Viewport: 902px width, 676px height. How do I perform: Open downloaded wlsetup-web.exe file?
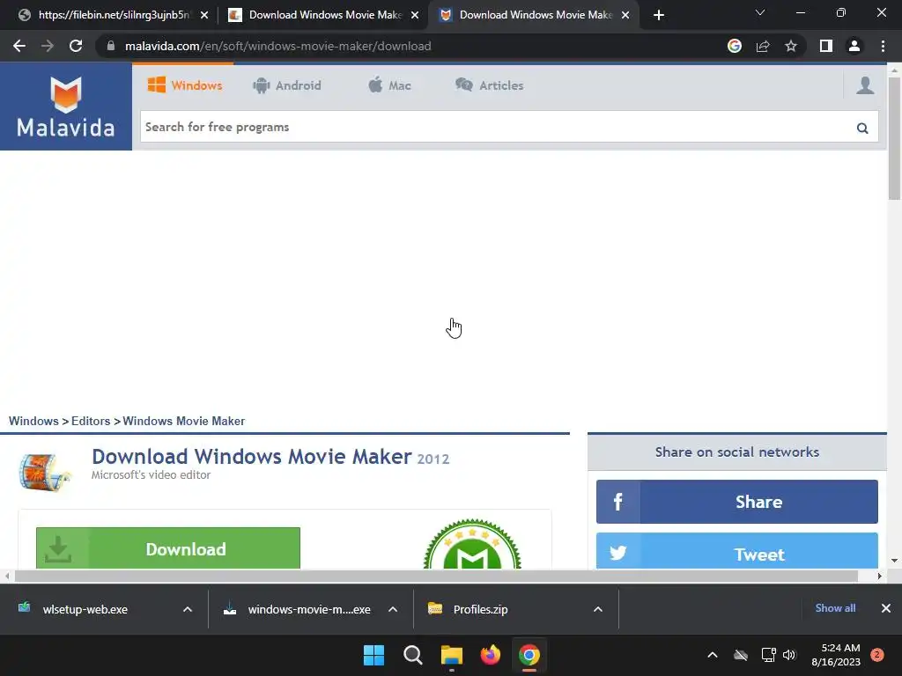point(85,609)
